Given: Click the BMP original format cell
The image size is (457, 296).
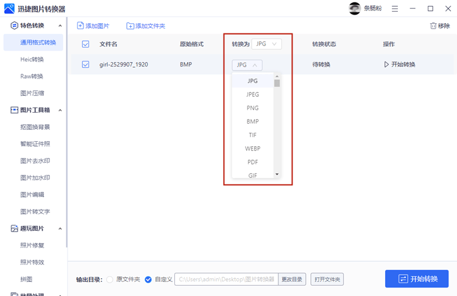Looking at the screenshot, I should pos(186,65).
